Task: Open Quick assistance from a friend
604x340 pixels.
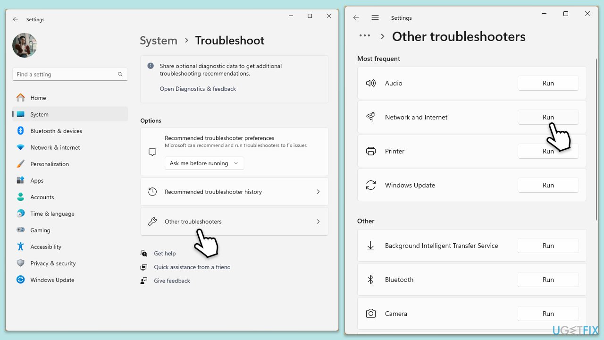Action: click(192, 267)
